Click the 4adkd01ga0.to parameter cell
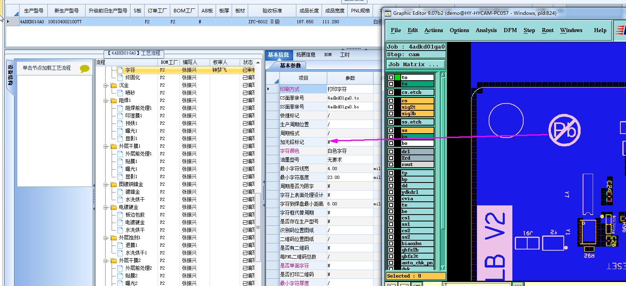This screenshot has width=626, height=286. tap(350, 98)
